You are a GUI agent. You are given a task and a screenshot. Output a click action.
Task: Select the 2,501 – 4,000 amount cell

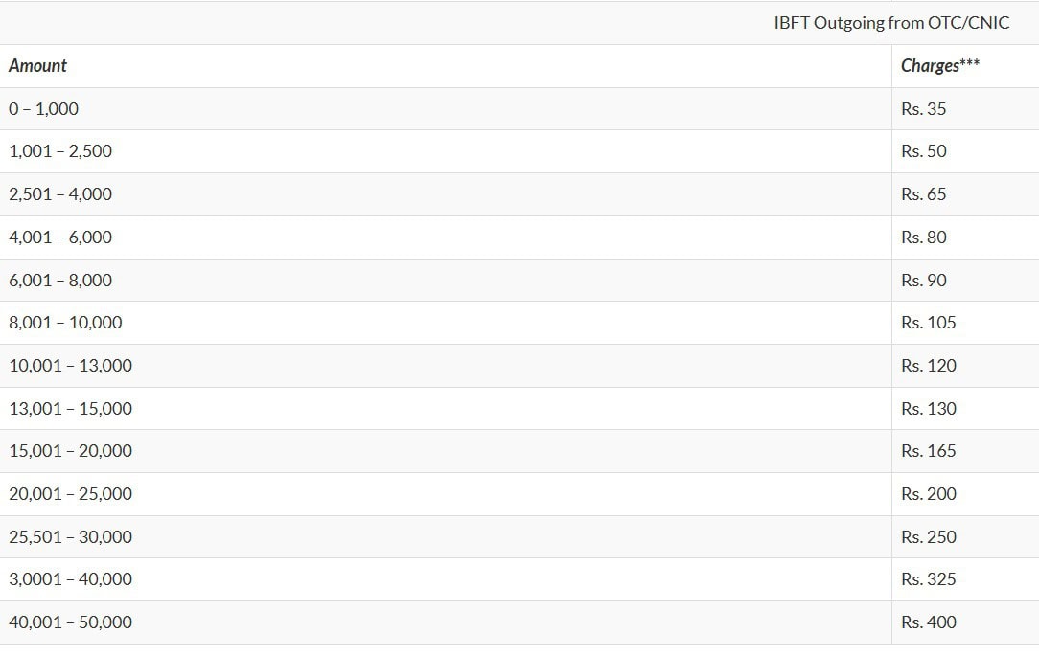[x=446, y=194]
